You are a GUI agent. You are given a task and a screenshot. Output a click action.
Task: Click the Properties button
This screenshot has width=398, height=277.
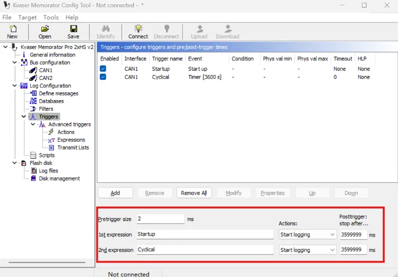[x=272, y=193]
